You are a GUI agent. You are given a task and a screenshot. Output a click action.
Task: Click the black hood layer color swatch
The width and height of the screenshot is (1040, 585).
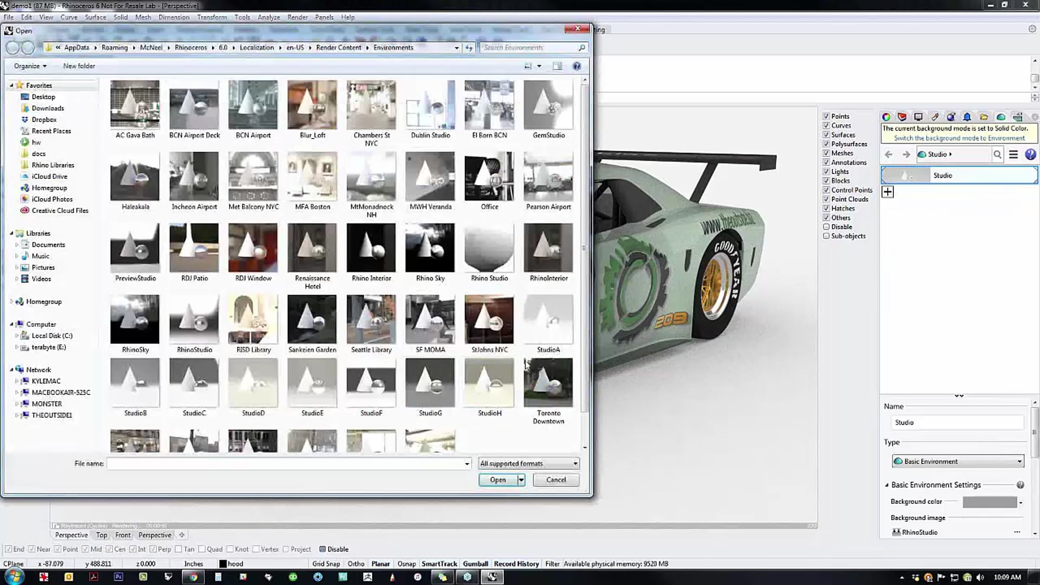coord(223,564)
